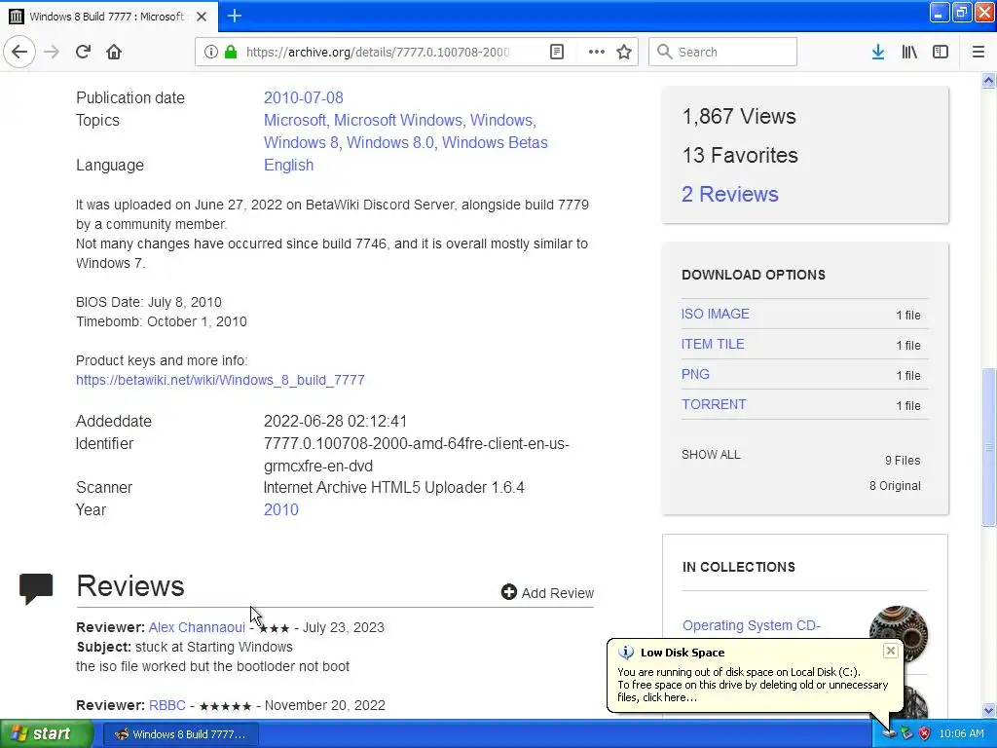Click the Low Disk Space balloon message

753,685
